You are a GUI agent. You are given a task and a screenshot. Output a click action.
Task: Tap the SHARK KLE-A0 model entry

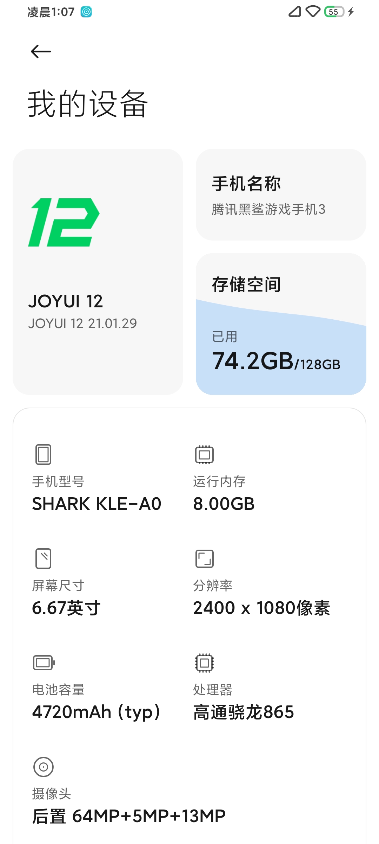(x=97, y=504)
